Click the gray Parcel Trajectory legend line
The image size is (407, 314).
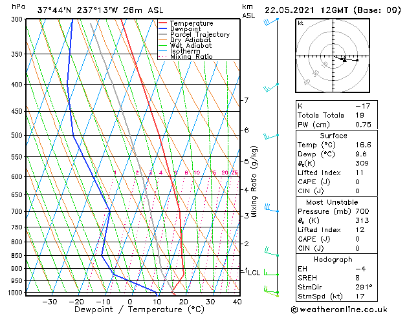point(162,34)
